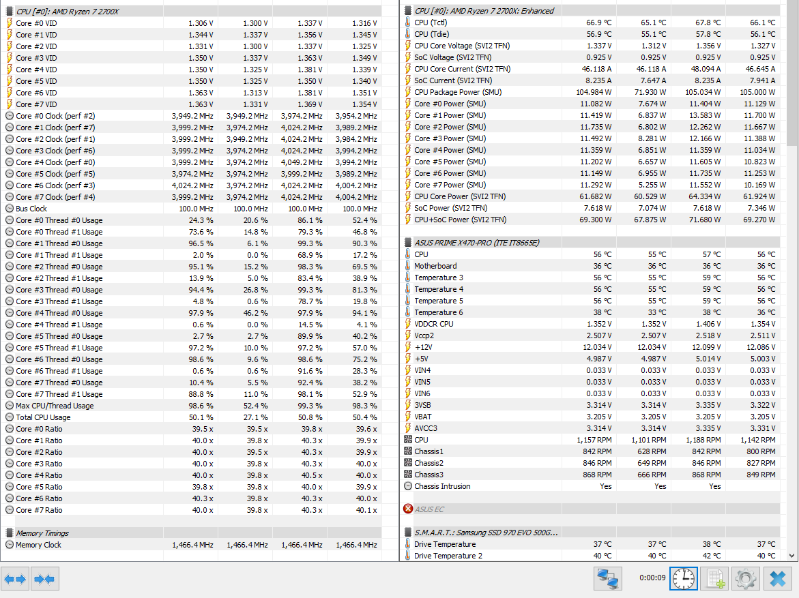Screen dimensions: 799x598
Task: Click lightning icon beside CPU Package Power (SMU)
Action: pyautogui.click(x=407, y=91)
